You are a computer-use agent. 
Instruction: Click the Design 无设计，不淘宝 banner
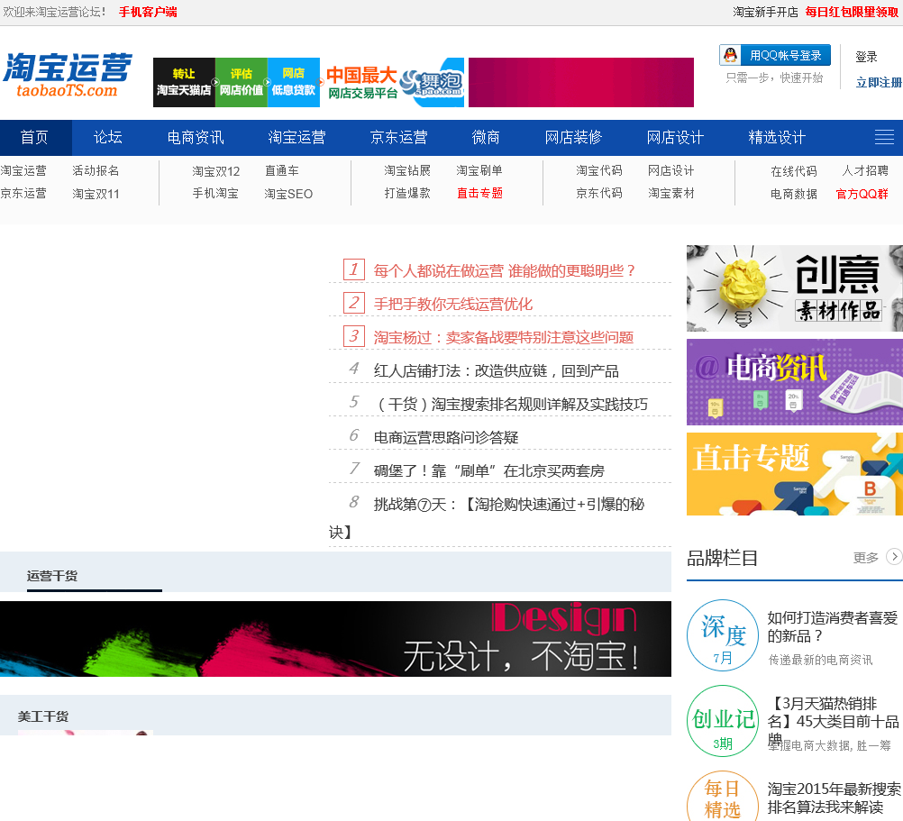336,639
